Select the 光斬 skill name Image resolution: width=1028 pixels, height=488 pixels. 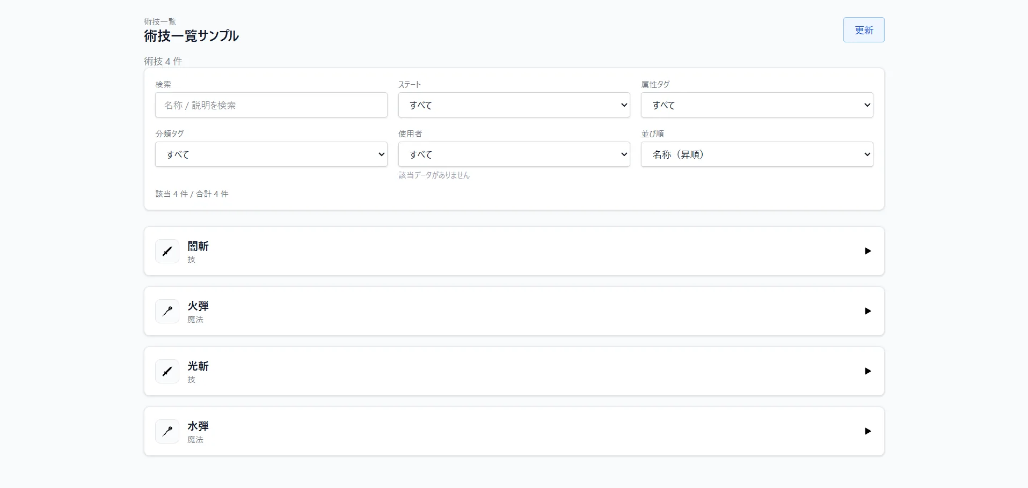point(198,366)
